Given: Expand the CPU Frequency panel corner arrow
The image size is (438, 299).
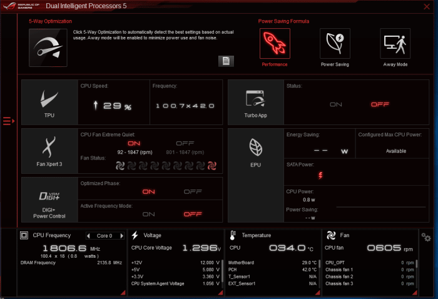Looking at the screenshot, I should pyautogui.click(x=123, y=292).
